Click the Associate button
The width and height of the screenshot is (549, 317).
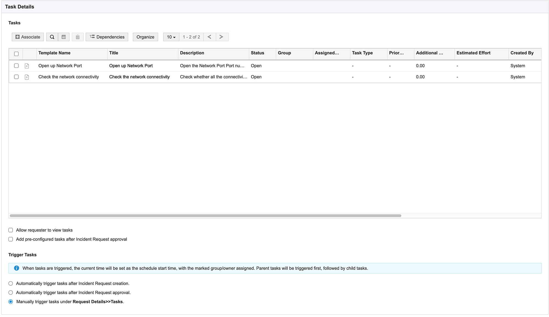(28, 37)
